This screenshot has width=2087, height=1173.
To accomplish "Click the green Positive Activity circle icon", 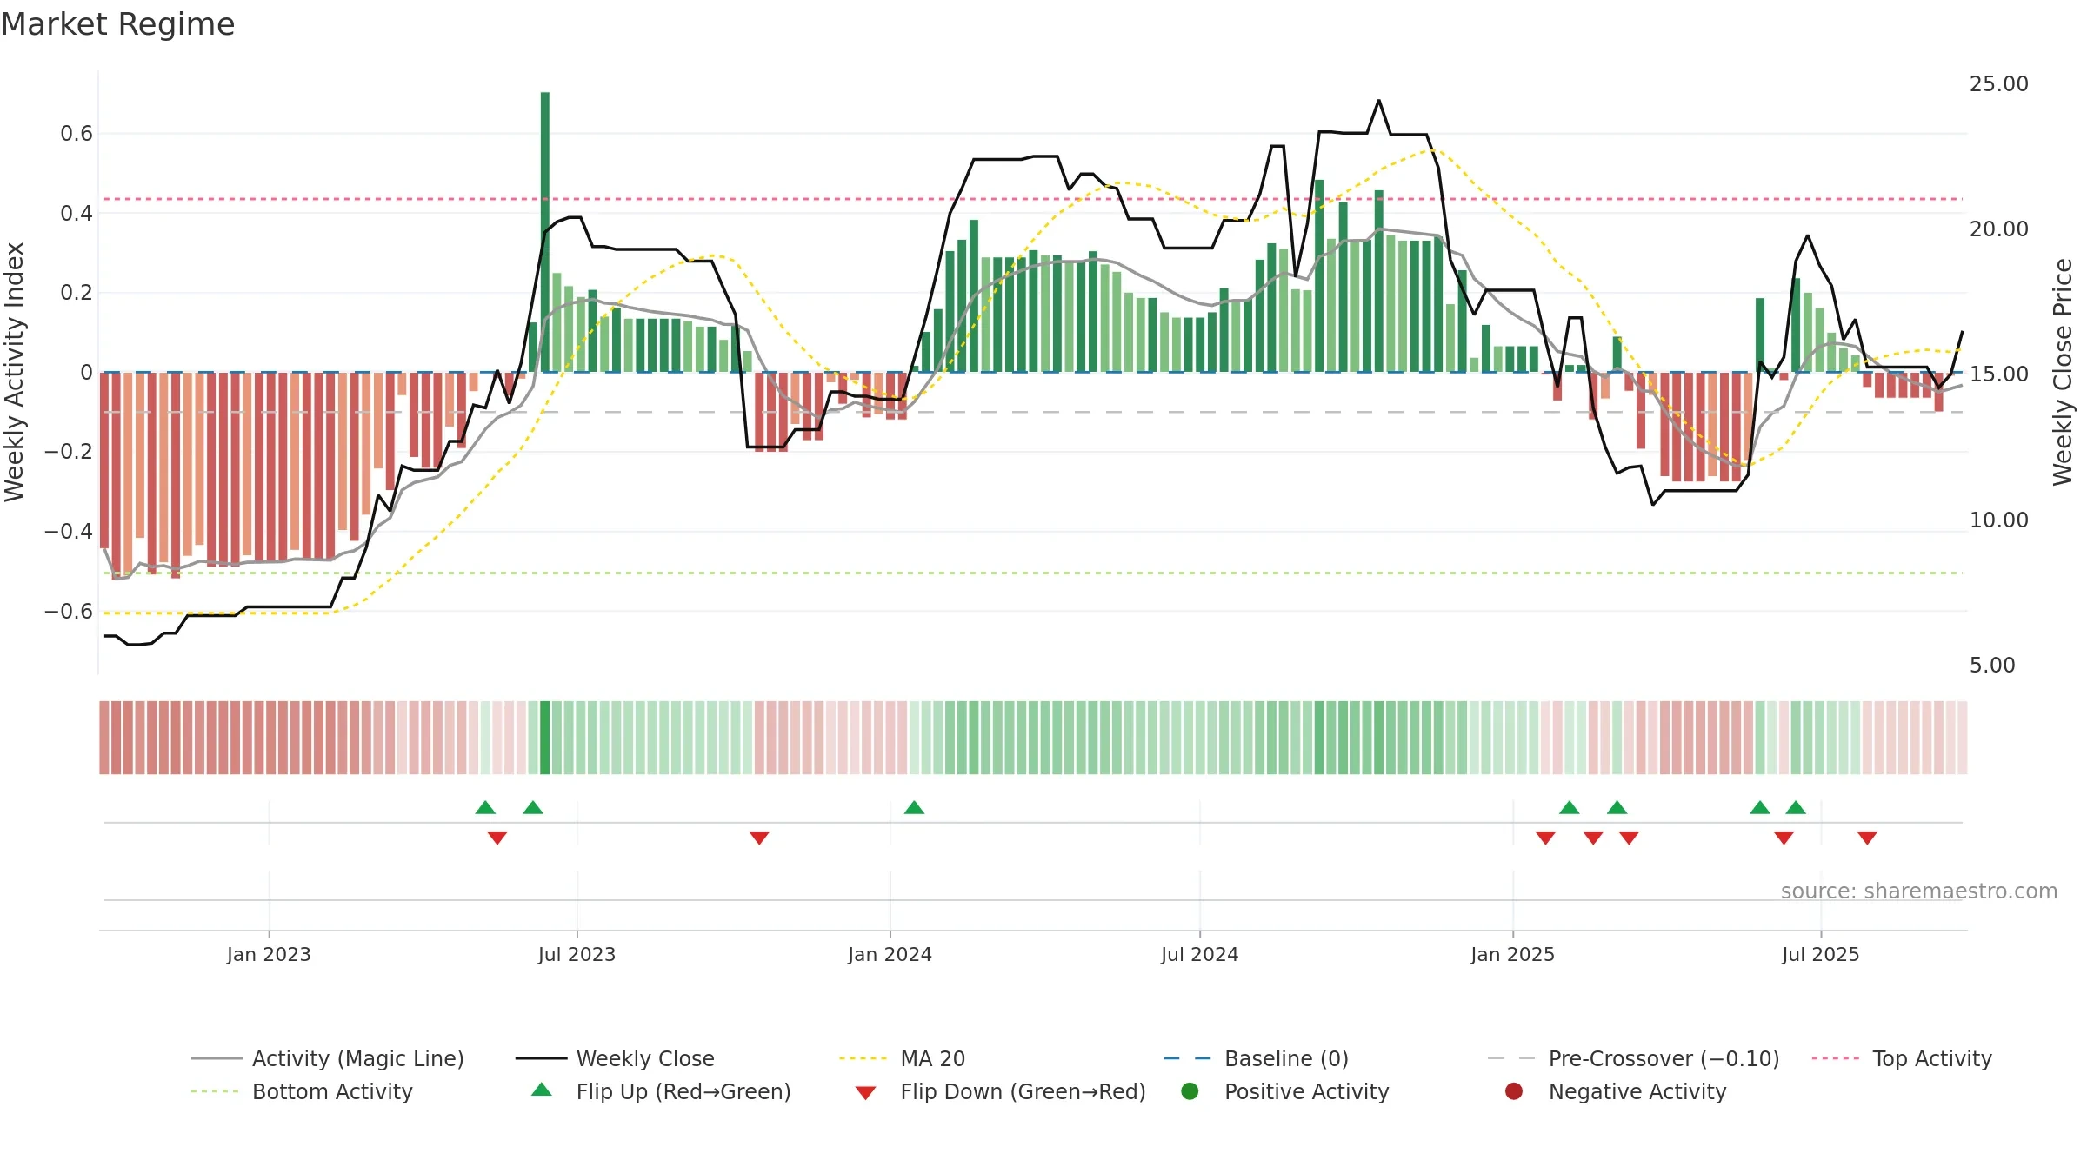I will coord(1190,1091).
